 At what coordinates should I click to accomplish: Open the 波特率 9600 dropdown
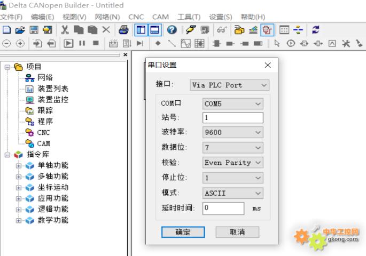(233, 132)
